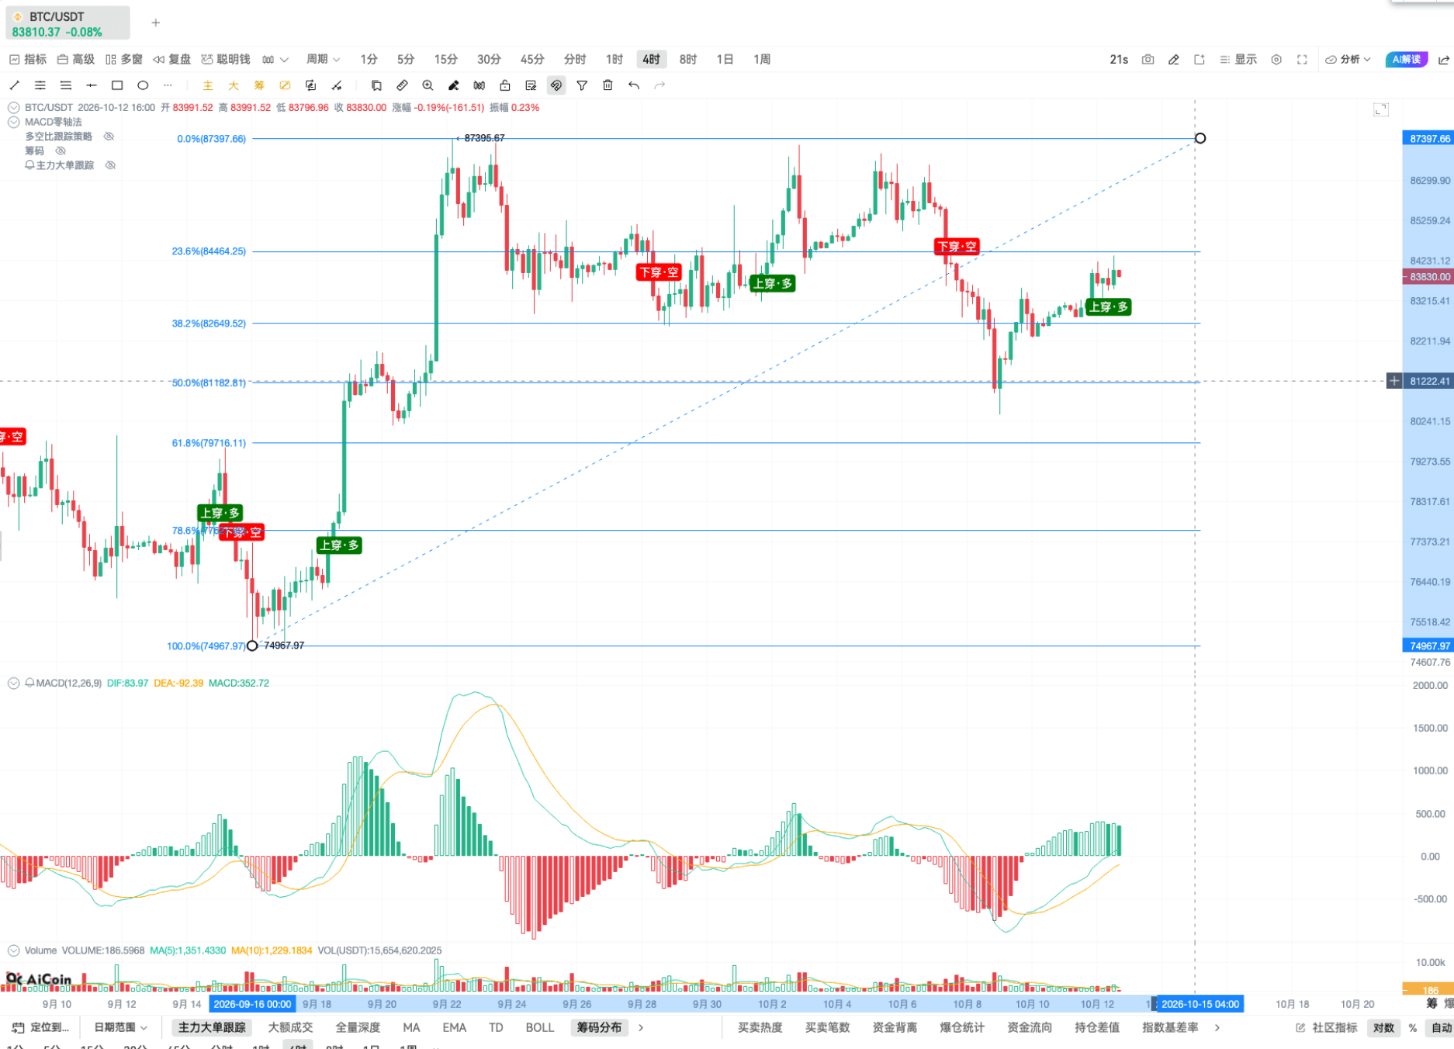Screen dimensions: 1454x1049
Task: Click the 74967.97 price axis label
Action: click(x=1428, y=646)
